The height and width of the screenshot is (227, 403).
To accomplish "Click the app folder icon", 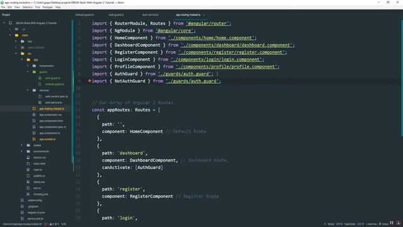I will click(x=28, y=60).
